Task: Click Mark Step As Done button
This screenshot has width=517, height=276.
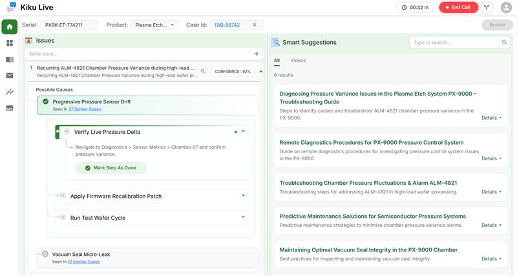Action: coord(111,167)
